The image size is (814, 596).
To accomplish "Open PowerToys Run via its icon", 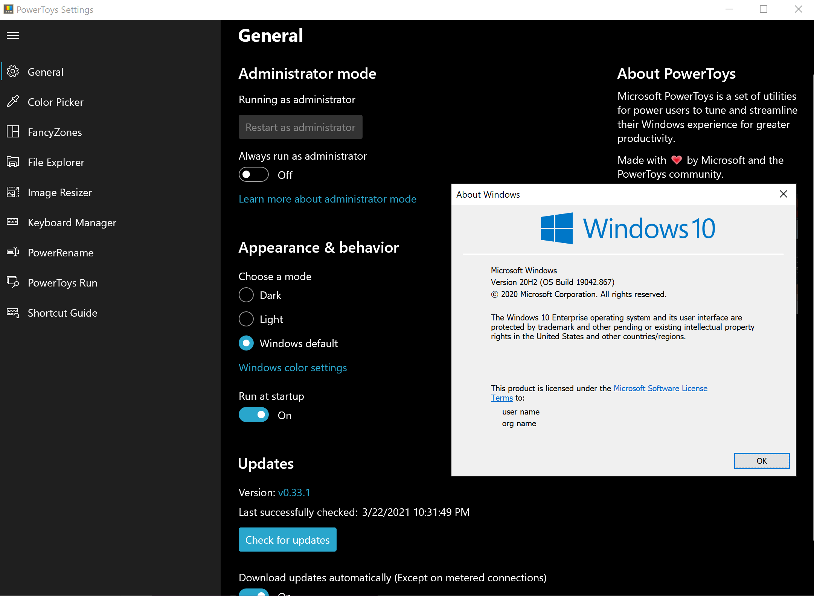I will coord(13,283).
